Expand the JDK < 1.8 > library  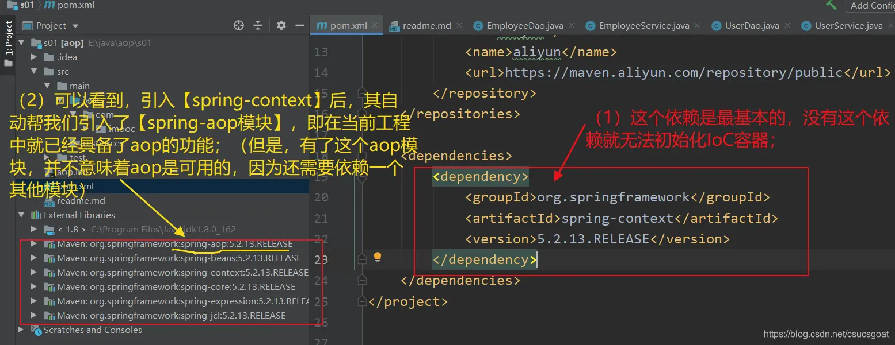point(35,230)
